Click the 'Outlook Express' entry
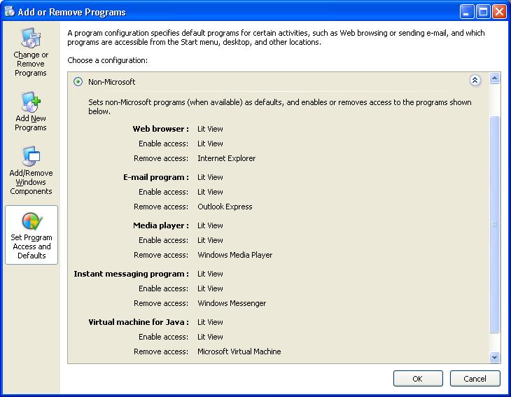 [x=225, y=207]
